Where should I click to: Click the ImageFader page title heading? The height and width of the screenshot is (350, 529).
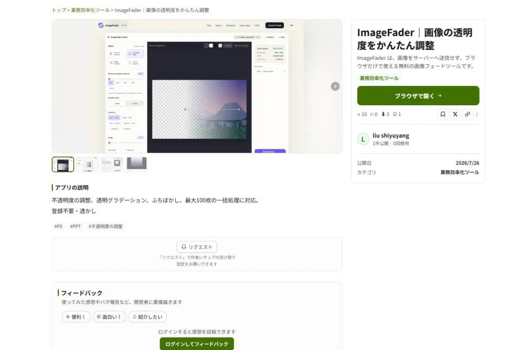coord(414,39)
